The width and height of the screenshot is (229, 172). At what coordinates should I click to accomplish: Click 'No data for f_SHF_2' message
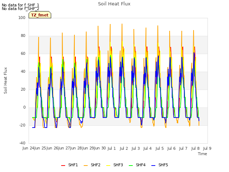20,9
